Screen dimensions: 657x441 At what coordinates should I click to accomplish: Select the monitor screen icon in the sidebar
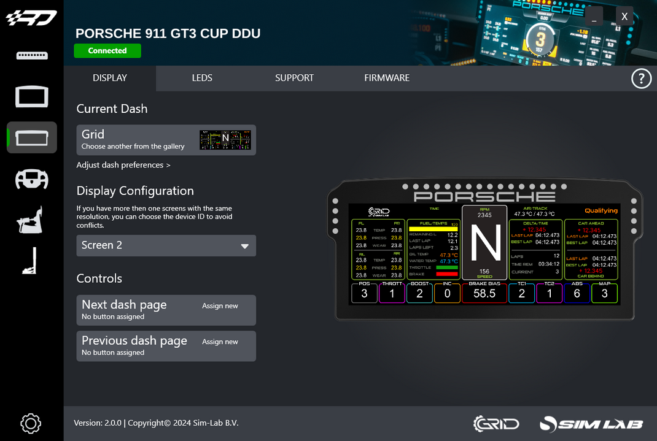[x=31, y=97]
